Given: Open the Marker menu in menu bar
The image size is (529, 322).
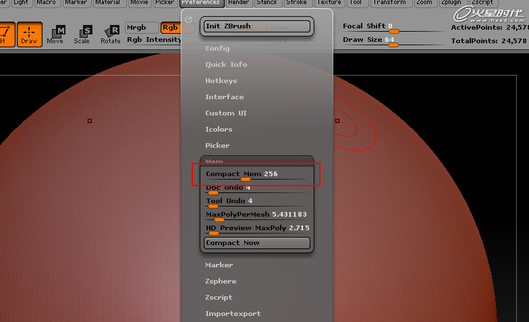Looking at the screenshot, I should (x=76, y=3).
